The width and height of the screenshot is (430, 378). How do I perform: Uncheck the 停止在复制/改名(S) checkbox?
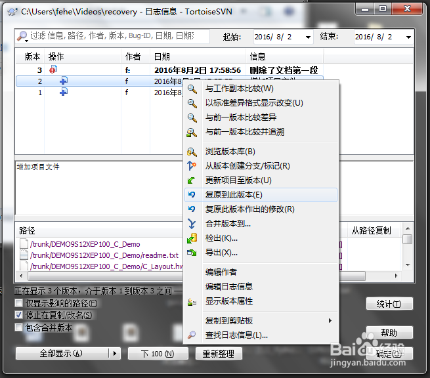18,315
